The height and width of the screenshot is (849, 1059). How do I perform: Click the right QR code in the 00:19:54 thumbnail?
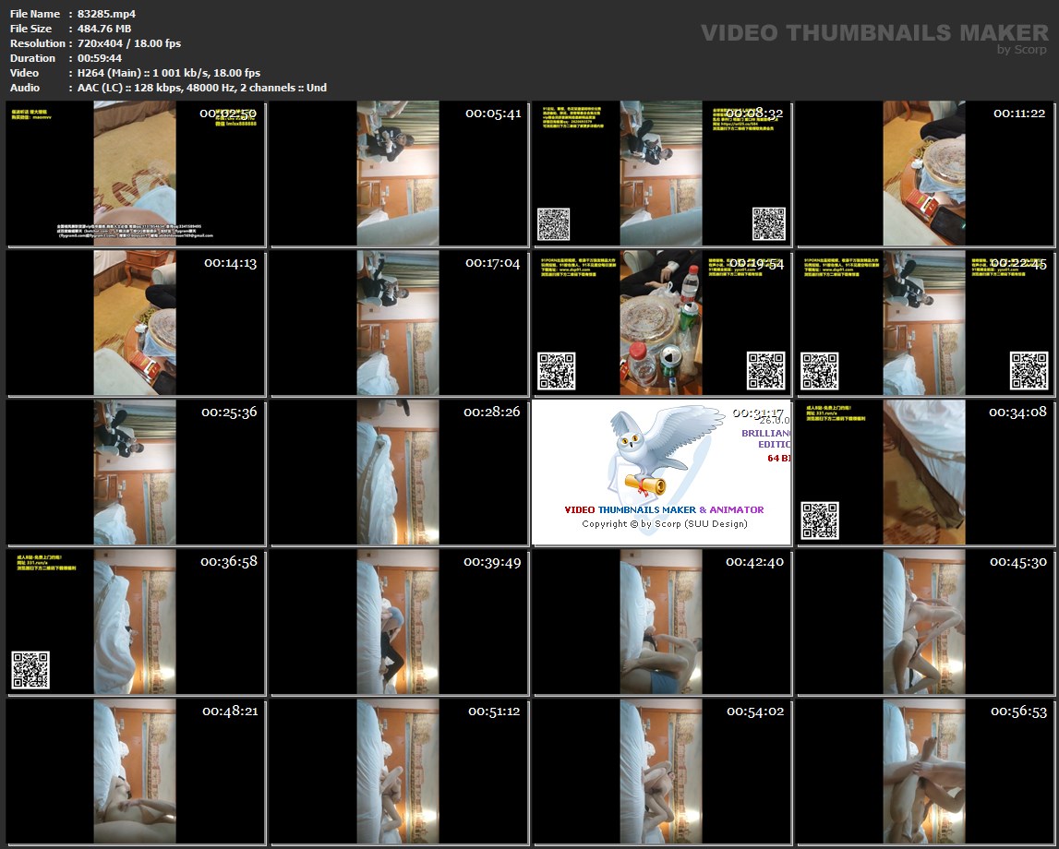tap(765, 370)
